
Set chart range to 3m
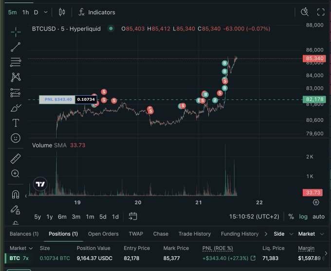click(x=76, y=217)
